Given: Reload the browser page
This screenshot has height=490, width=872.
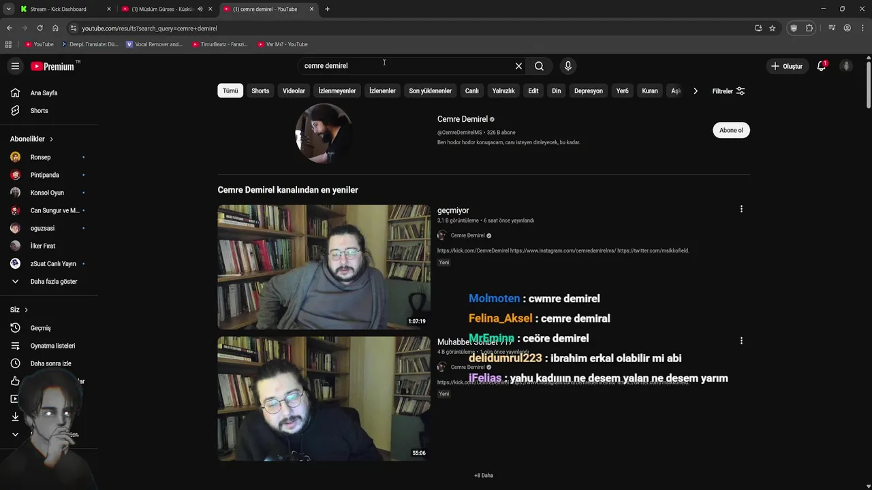Looking at the screenshot, I should (x=40, y=28).
